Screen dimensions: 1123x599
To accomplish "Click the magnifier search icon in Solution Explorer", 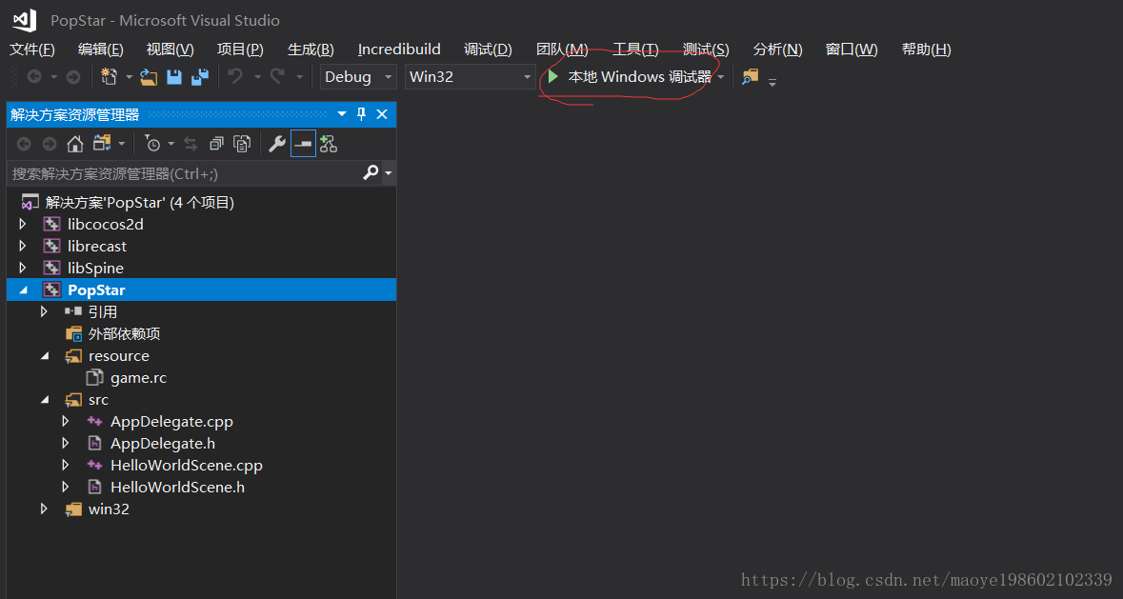I will point(371,172).
